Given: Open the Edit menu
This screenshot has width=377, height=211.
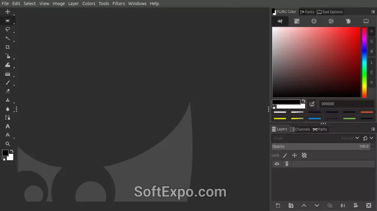Looking at the screenshot, I should click(16, 3).
